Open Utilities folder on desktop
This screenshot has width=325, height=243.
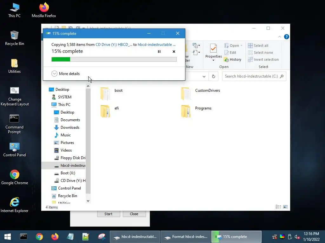coord(15,66)
